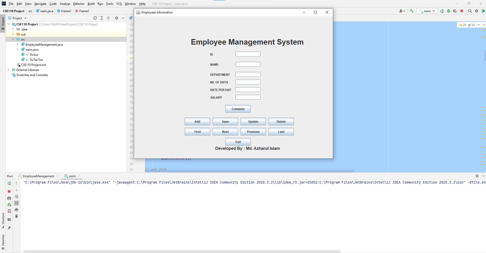Disable scroll to end in console
Screen dimensions: 486x253
(16, 203)
